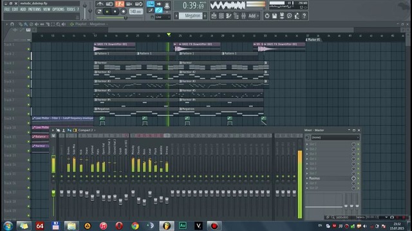Open the Megatron pattern selector
Image resolution: width=412 pixels, height=231 pixels.
(191, 15)
